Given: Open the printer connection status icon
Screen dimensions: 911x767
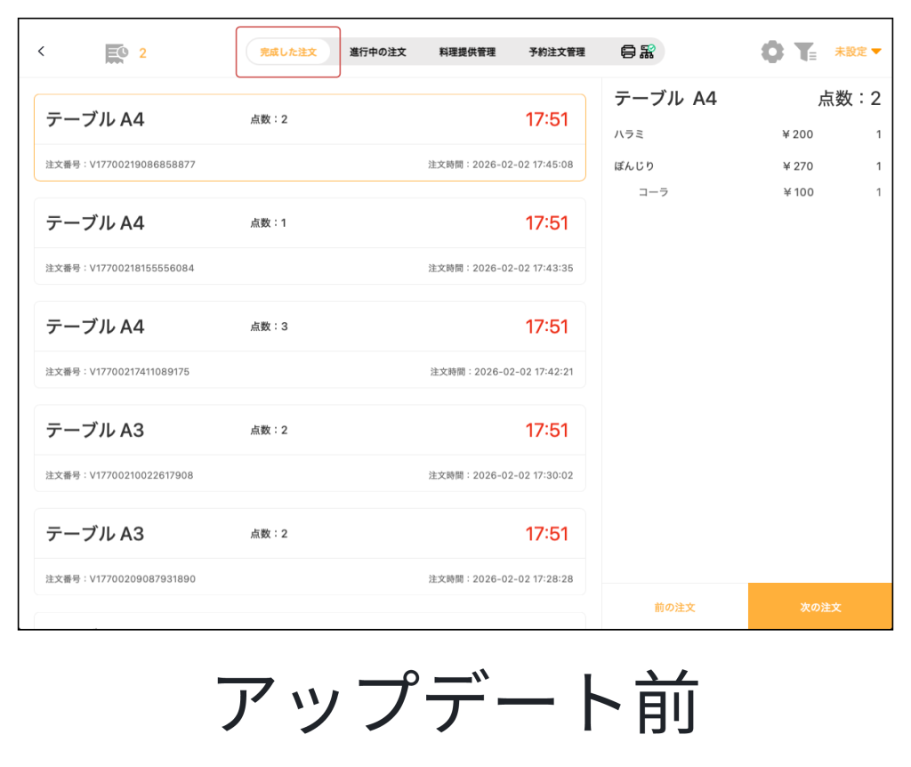Looking at the screenshot, I should coord(637,52).
